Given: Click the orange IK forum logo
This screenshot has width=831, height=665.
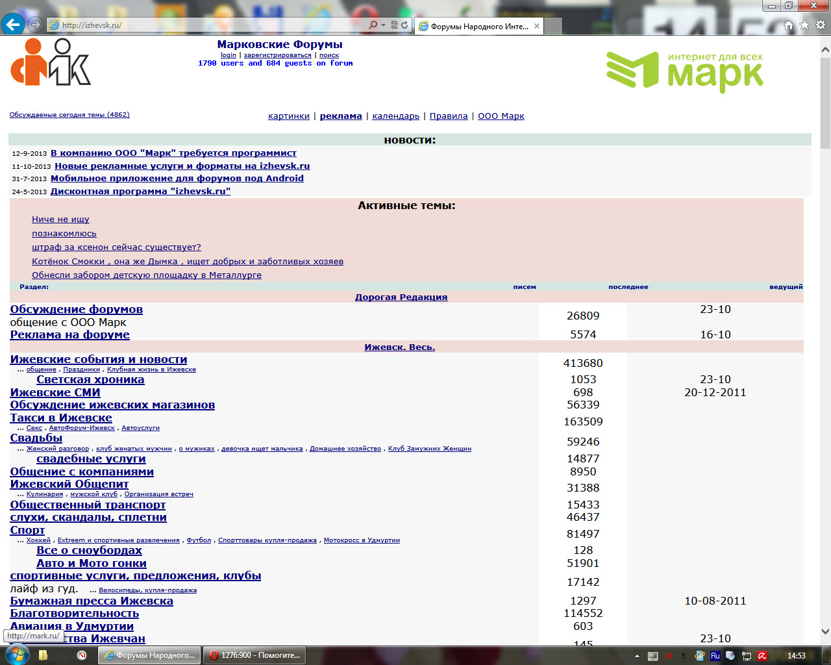Looking at the screenshot, I should 51,62.
